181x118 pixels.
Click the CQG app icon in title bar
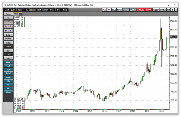5,5
